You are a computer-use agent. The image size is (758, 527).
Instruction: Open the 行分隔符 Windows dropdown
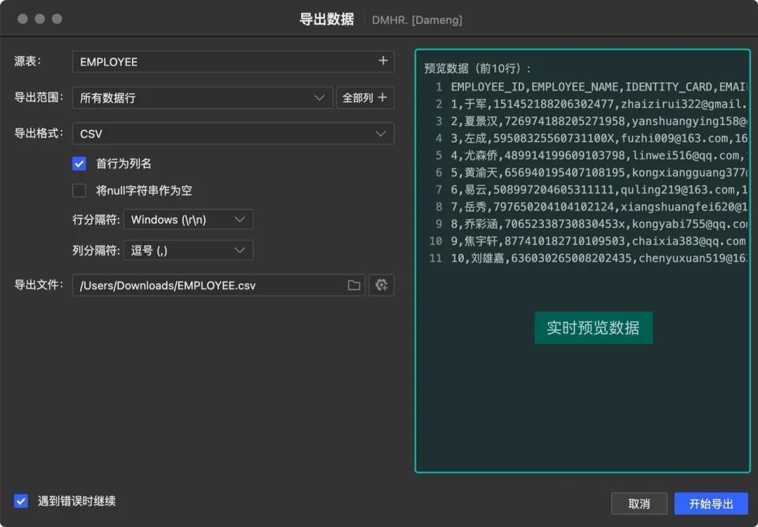tap(188, 220)
